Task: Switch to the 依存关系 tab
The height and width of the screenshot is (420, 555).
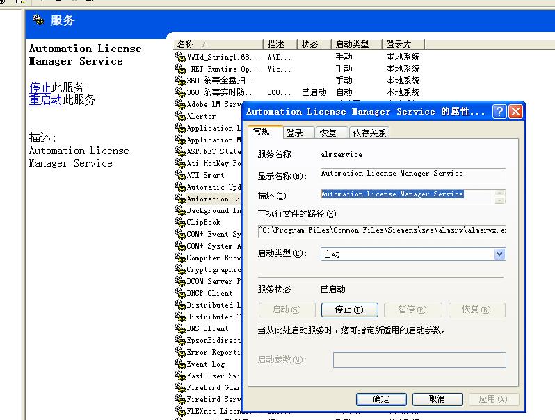Action: tap(369, 133)
